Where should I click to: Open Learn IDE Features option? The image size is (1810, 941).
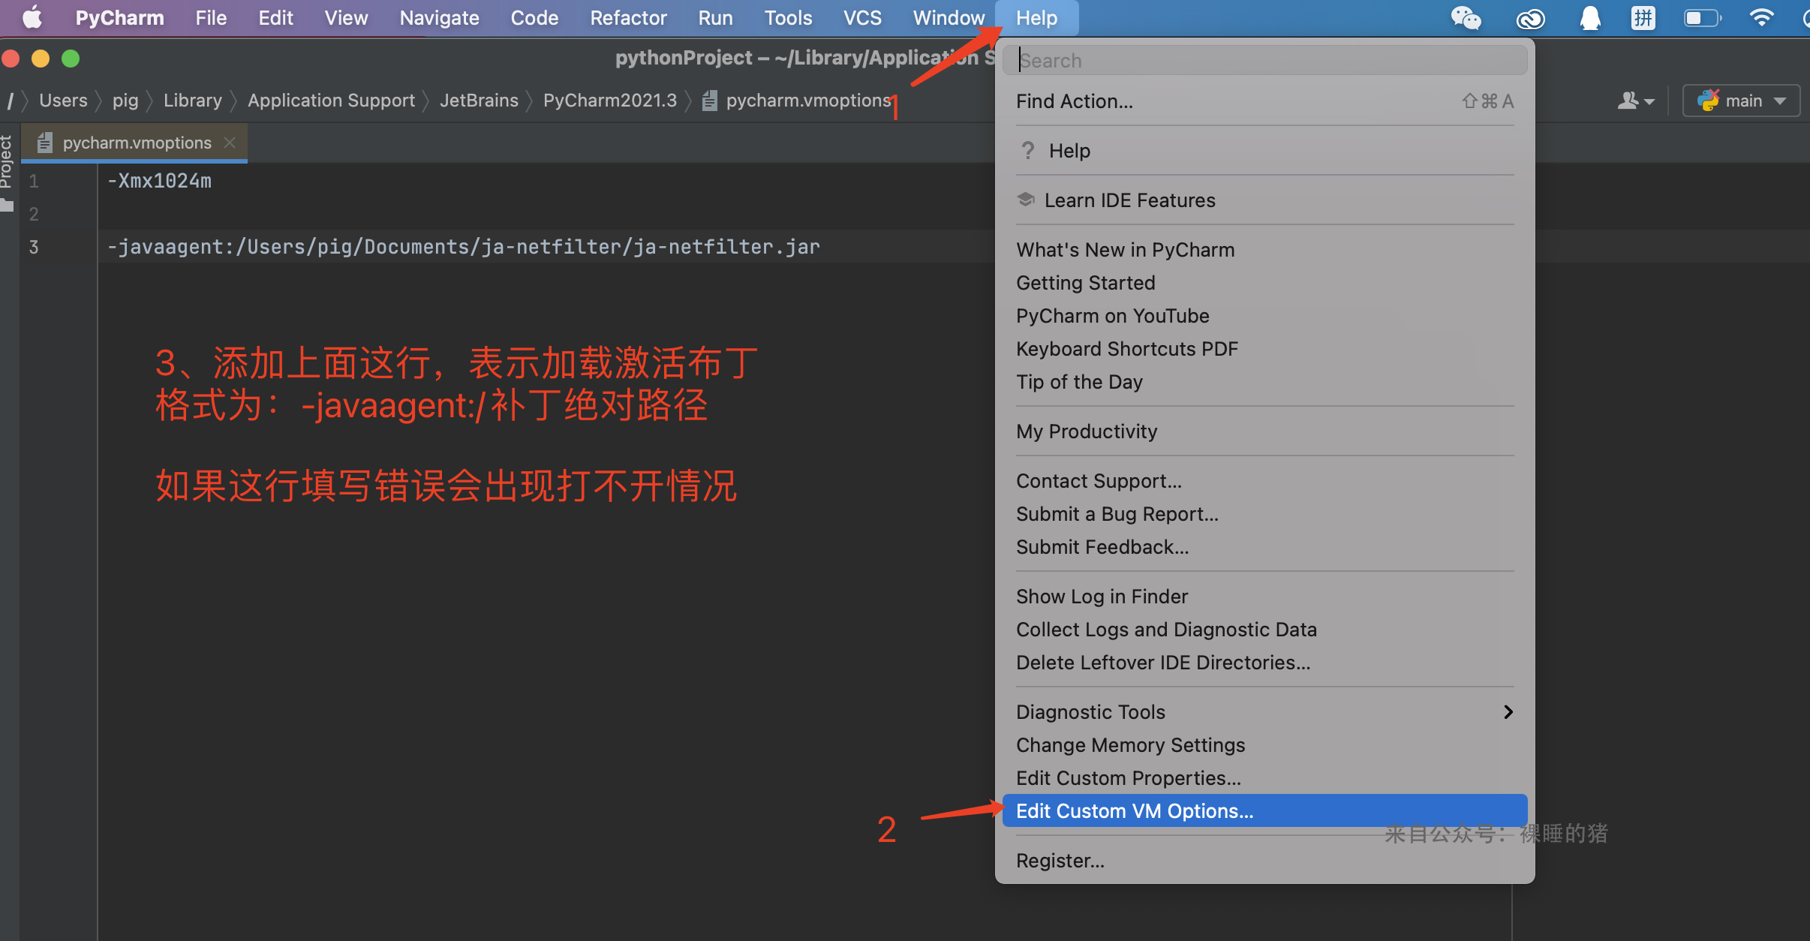pyautogui.click(x=1130, y=200)
